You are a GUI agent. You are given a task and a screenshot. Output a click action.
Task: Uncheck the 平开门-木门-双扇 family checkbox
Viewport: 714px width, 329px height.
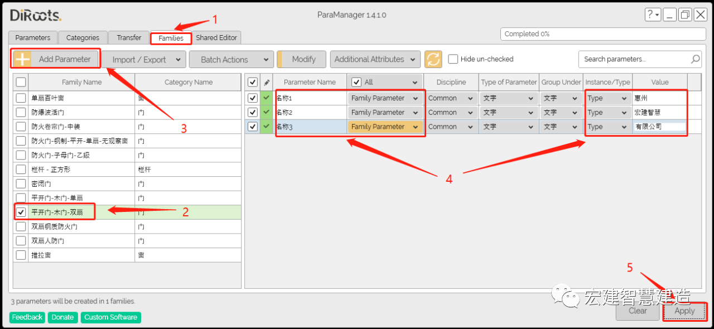(x=21, y=212)
